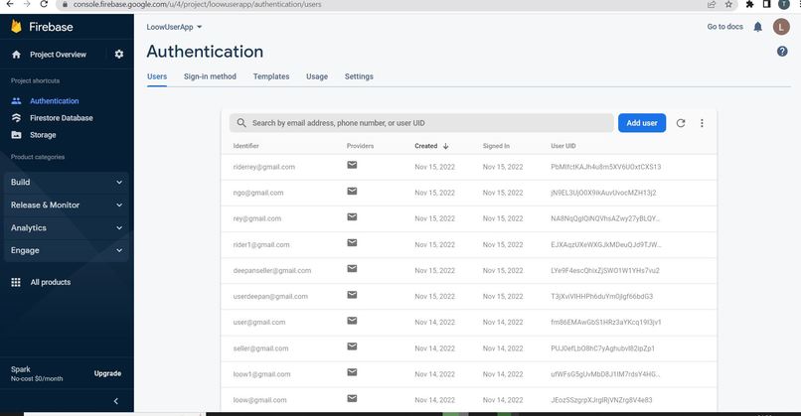Open the LoowUserApp project dropdown

(174, 27)
